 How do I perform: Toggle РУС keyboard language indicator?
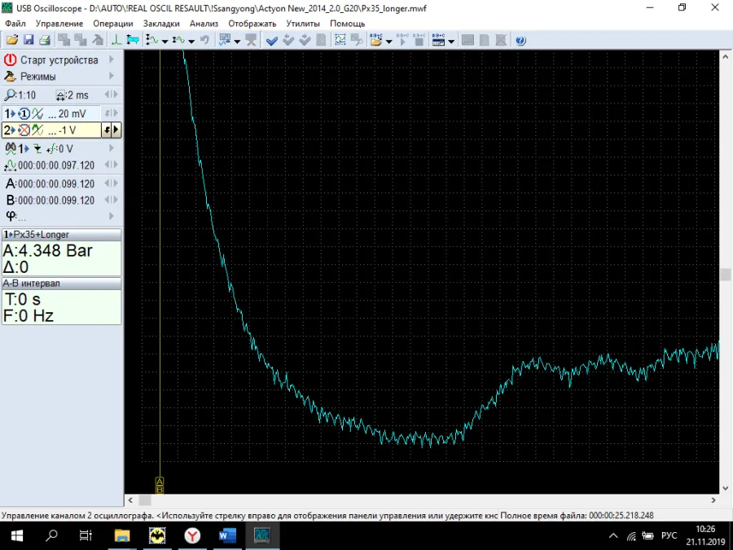pos(669,535)
